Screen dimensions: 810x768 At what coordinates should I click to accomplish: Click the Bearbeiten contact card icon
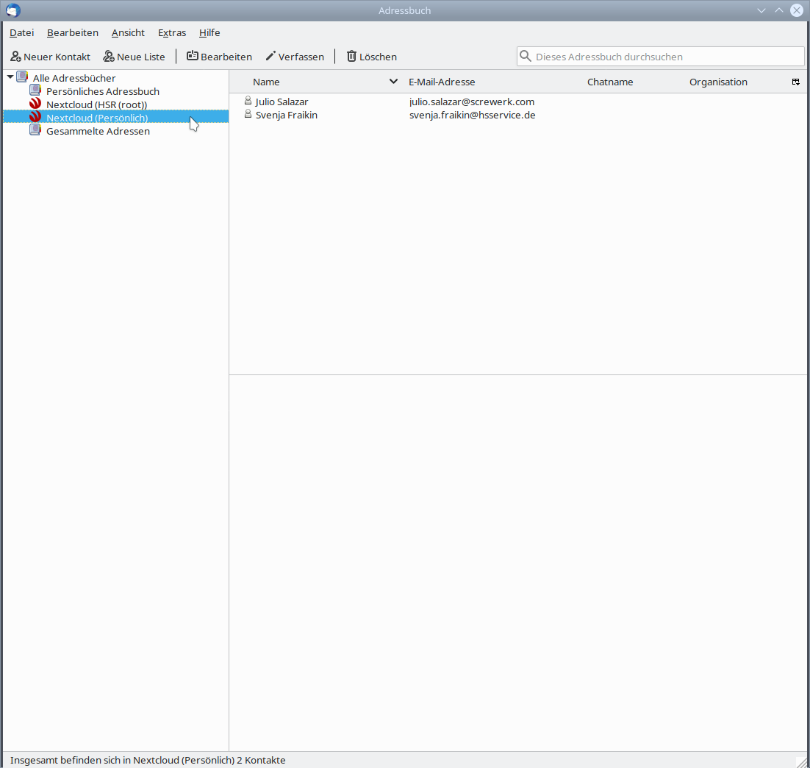193,56
